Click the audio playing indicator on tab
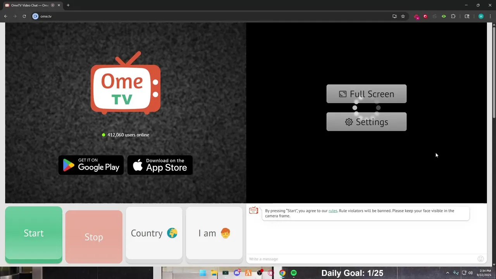This screenshot has width=496, height=279. tap(53, 5)
